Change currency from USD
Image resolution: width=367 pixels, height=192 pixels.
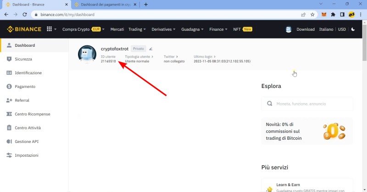click(x=342, y=29)
